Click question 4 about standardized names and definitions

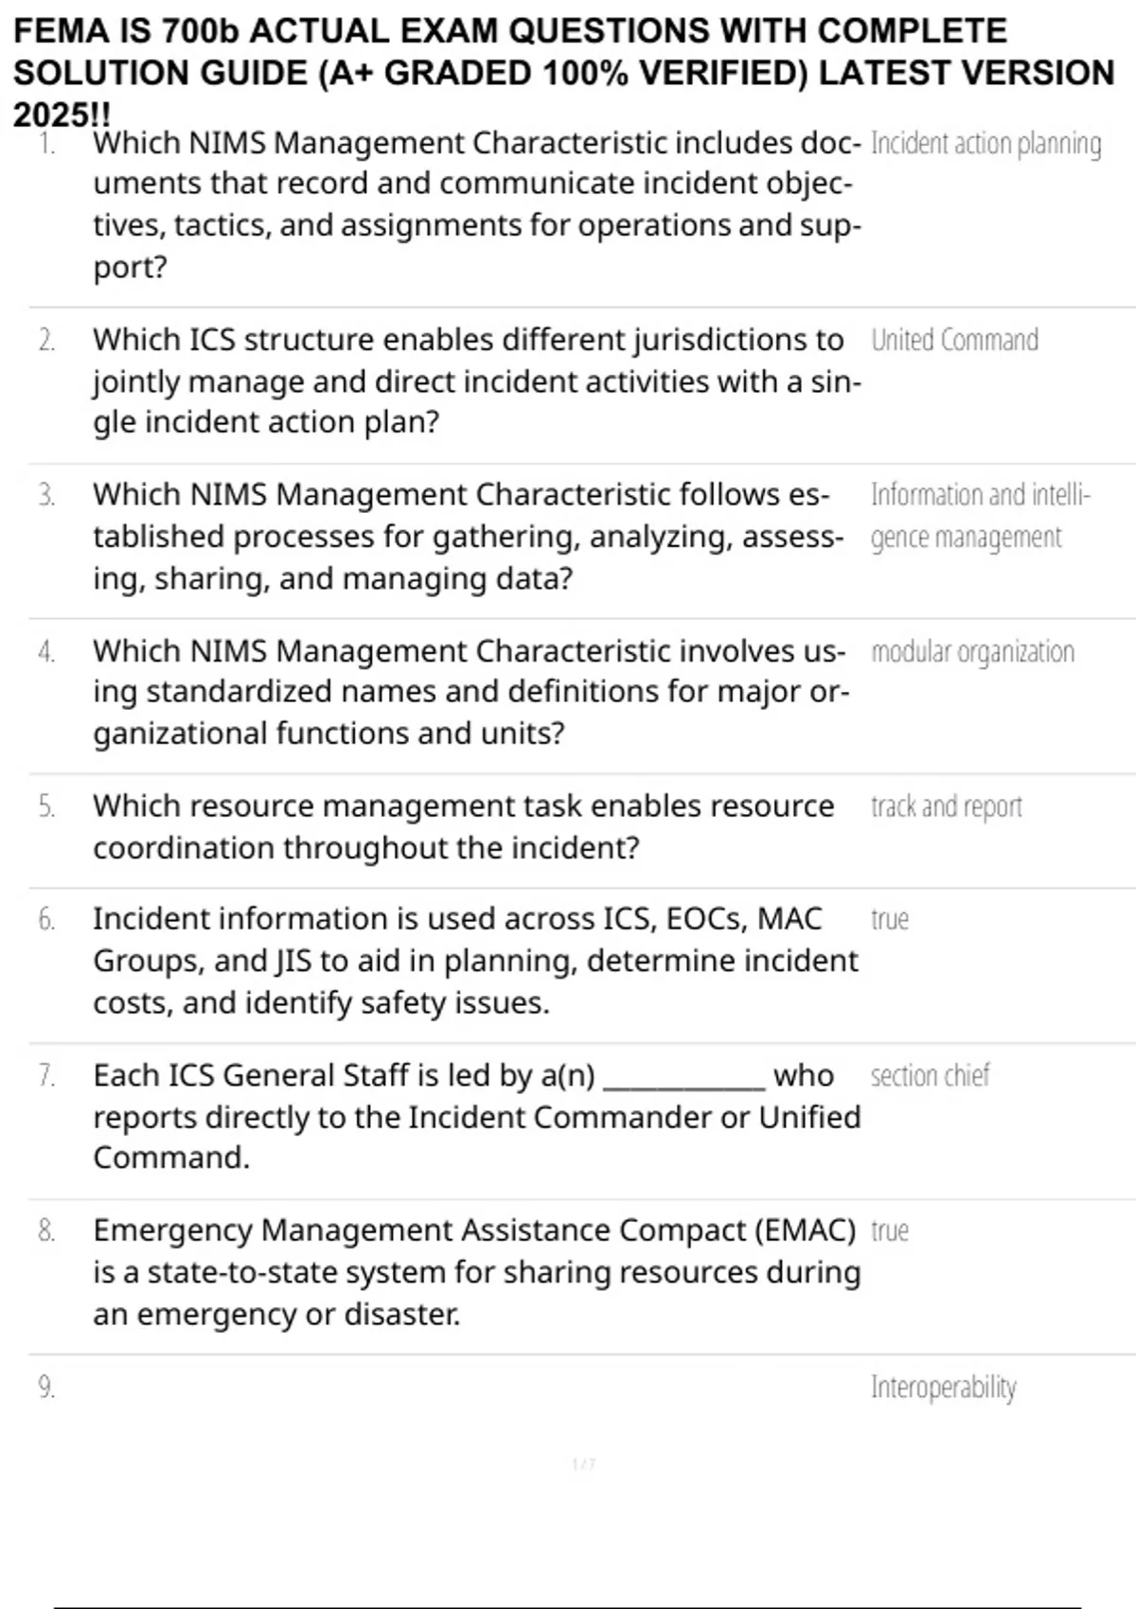(469, 692)
